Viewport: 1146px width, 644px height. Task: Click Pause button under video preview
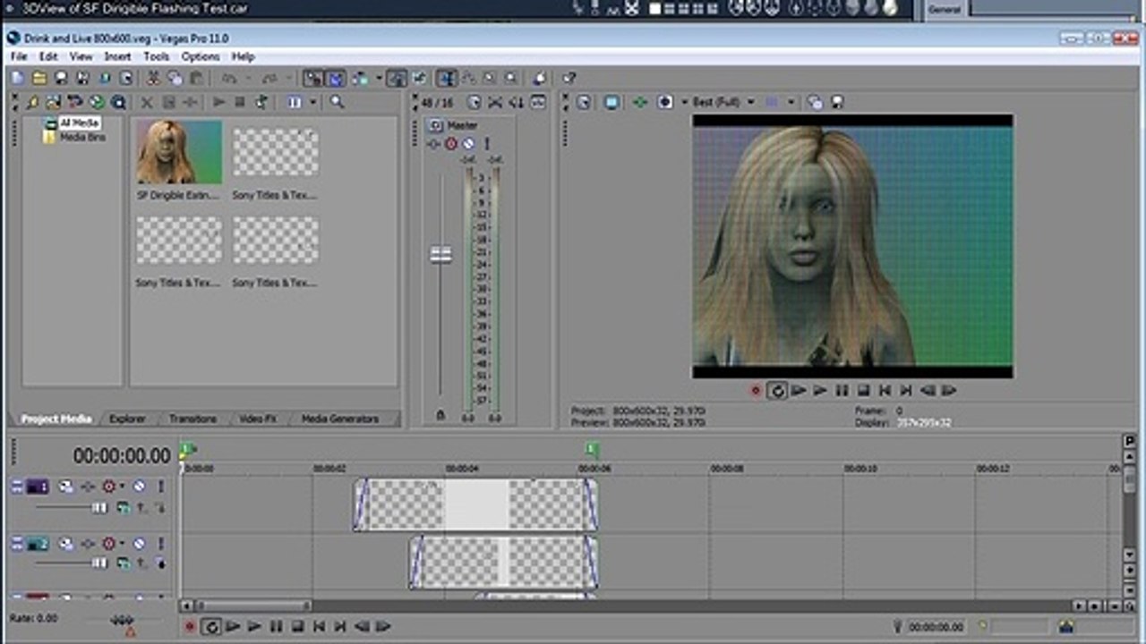842,390
